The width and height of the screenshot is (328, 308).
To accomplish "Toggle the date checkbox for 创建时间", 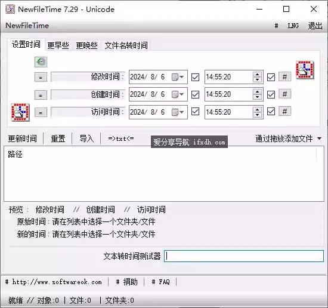I will click(x=195, y=95).
